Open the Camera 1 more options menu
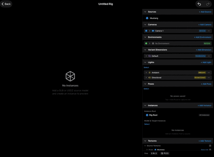Screen dimensions: 214x157 click(x=209, y=31)
